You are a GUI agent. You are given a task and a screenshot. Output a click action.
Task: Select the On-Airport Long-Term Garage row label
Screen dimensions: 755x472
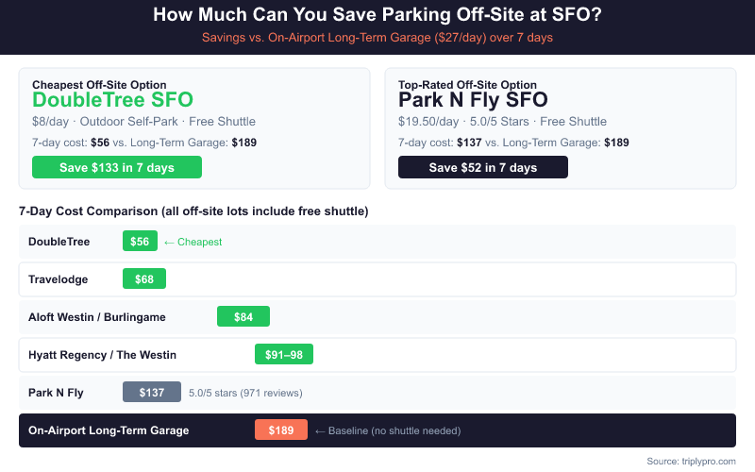[x=109, y=430]
